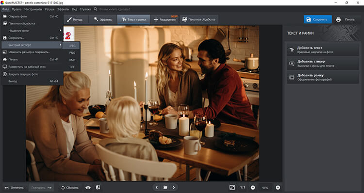Open the Справка menu
The height and width of the screenshot is (193, 364).
click(85, 9)
